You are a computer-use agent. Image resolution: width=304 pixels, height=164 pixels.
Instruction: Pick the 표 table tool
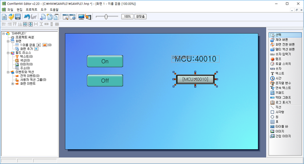coord(285,122)
